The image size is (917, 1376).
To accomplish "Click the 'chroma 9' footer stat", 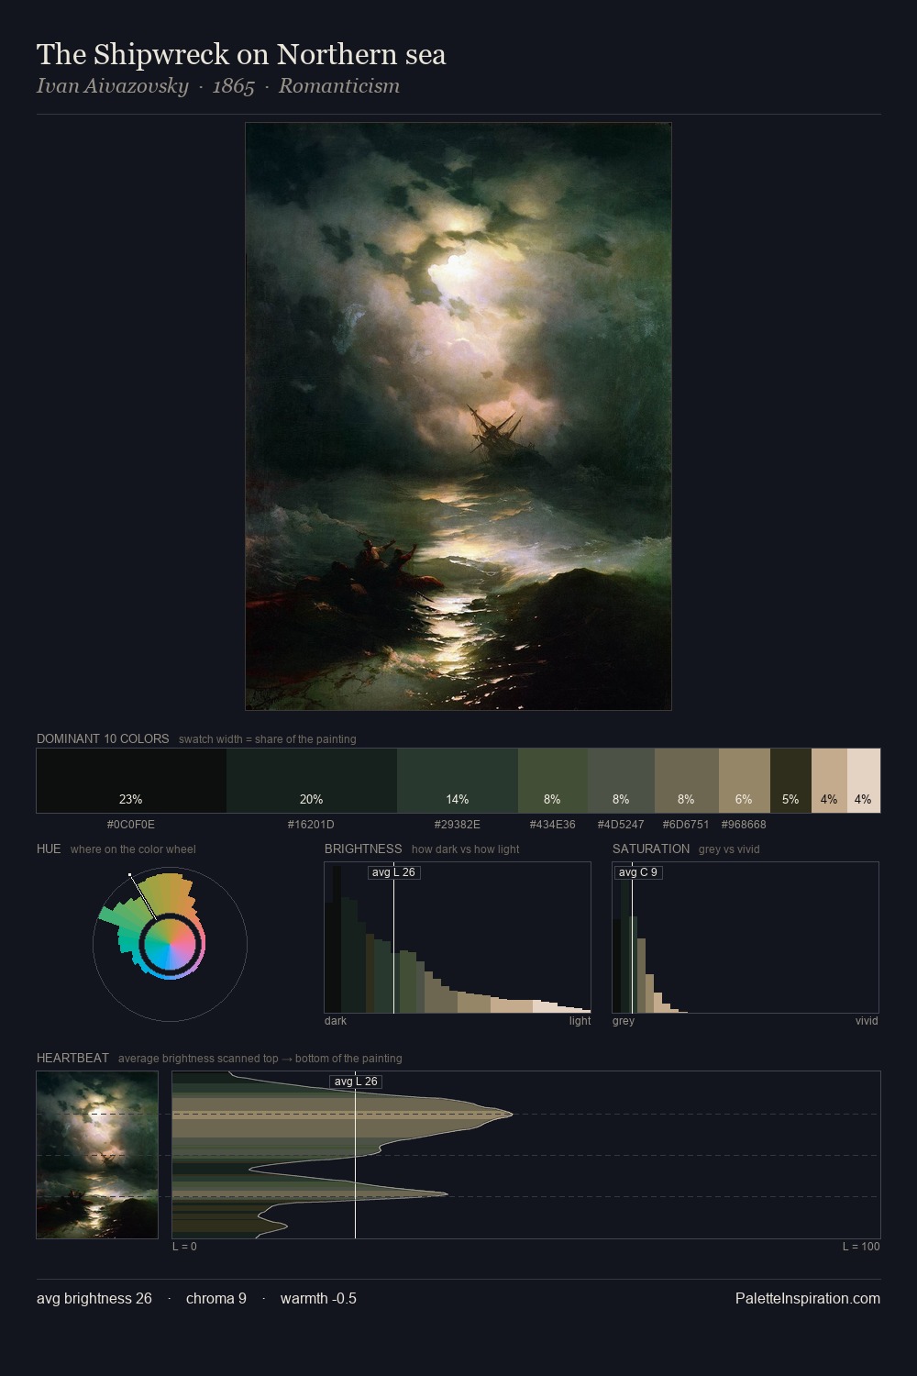I will [x=216, y=1298].
